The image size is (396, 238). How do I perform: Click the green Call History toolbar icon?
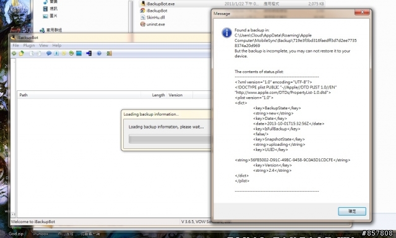71,53
